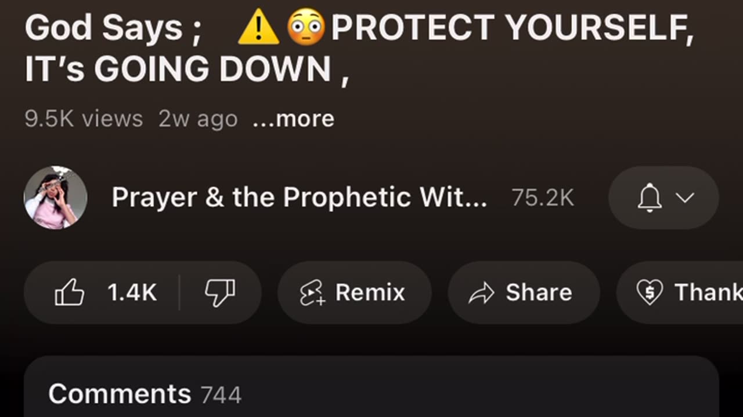
Task: Tap the 75.2K subscriber count
Action: (x=543, y=198)
